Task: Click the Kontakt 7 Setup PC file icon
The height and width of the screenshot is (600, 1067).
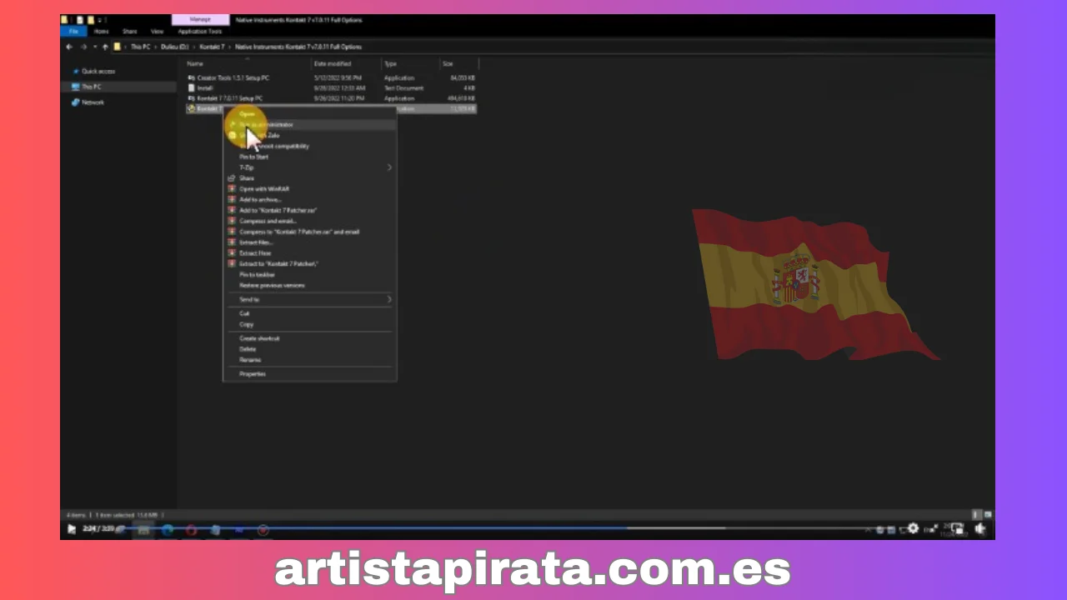Action: tap(192, 98)
